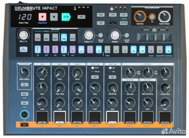Tap the green Play/Pause button

66,17
